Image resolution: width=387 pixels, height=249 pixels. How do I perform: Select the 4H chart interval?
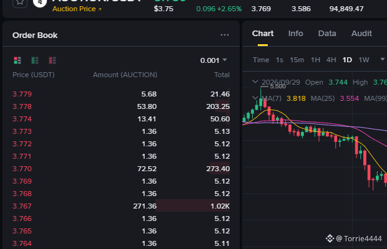331,60
